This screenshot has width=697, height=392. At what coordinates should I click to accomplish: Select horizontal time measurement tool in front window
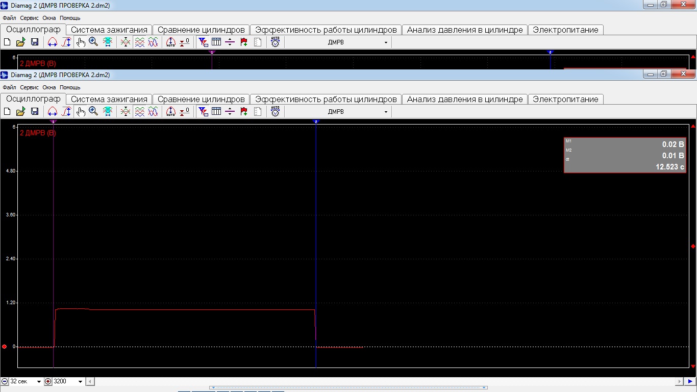point(52,111)
